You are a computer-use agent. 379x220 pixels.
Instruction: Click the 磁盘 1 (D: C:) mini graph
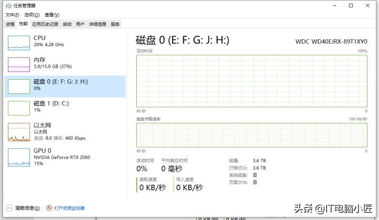tap(19, 108)
